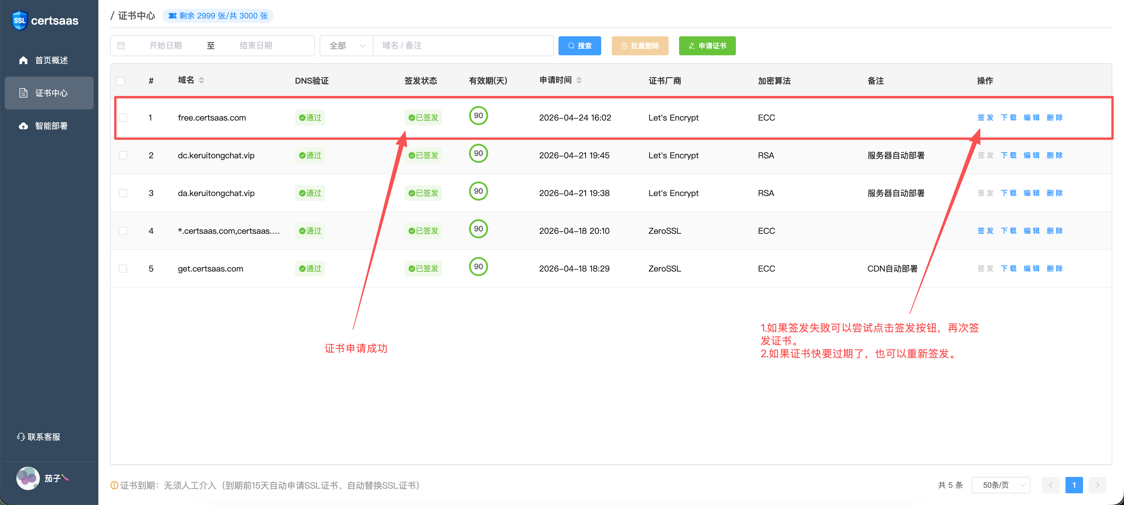Click 下载 for *.certsaas.com row
Screen dimensions: 1124x505
pyautogui.click(x=1008, y=231)
